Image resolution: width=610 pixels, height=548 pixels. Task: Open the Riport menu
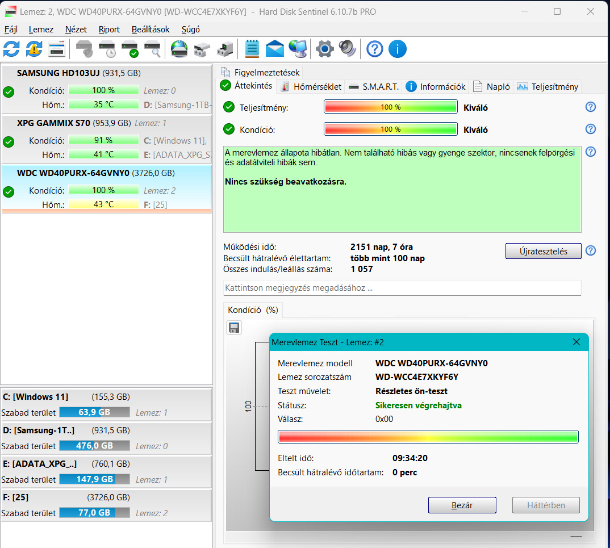coord(109,30)
